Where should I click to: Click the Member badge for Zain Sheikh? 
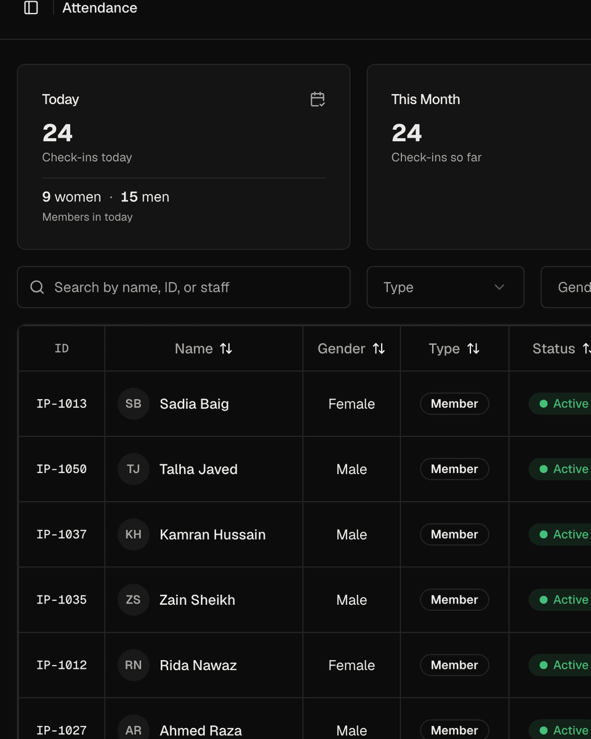(x=454, y=600)
